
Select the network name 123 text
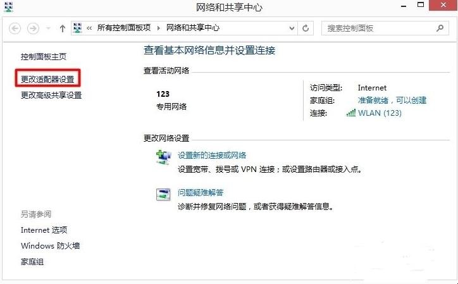click(x=163, y=94)
